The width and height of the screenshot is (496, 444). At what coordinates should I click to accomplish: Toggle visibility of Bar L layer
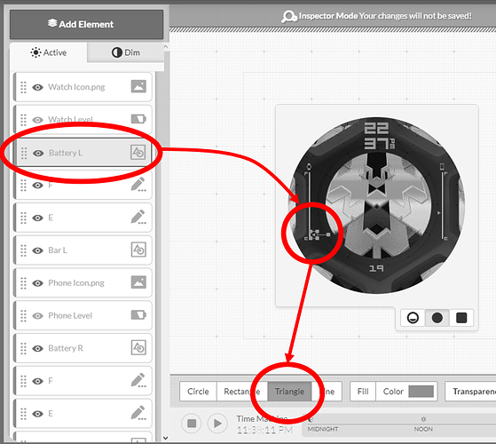[37, 250]
